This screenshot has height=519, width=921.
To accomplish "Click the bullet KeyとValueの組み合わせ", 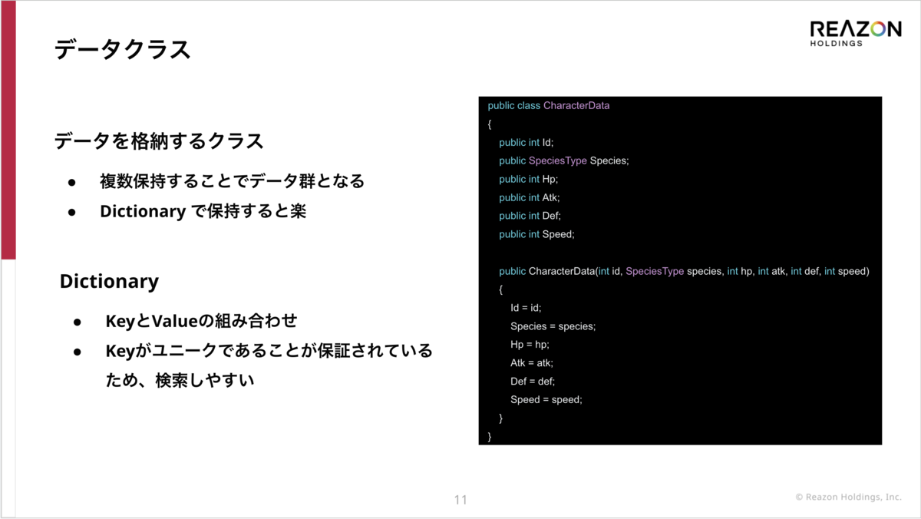I will [201, 321].
